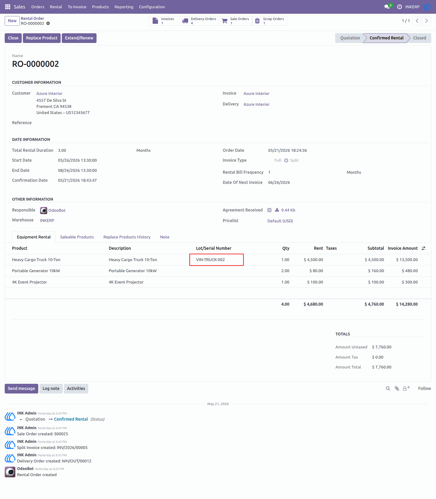436x499 pixels.
Task: Open the record actions gear icon
Action: coord(48,23)
